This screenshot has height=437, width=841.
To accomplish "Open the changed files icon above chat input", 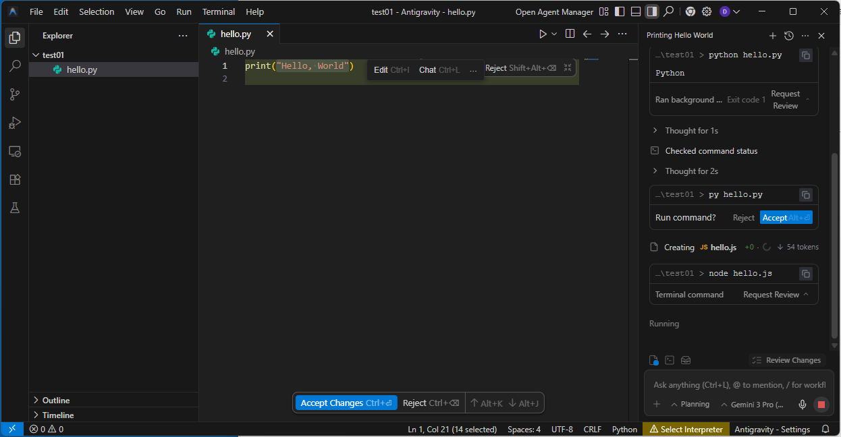I will [x=653, y=360].
